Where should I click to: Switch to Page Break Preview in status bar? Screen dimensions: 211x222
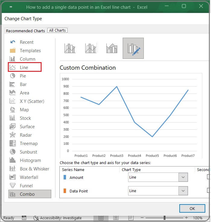(x=131, y=218)
